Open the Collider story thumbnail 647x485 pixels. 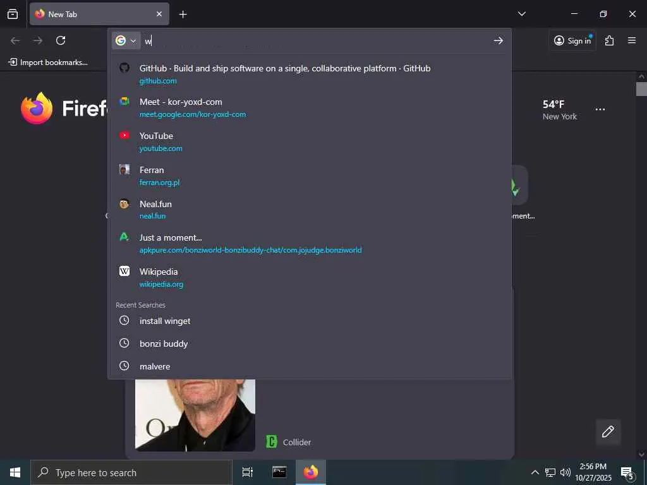pos(195,416)
